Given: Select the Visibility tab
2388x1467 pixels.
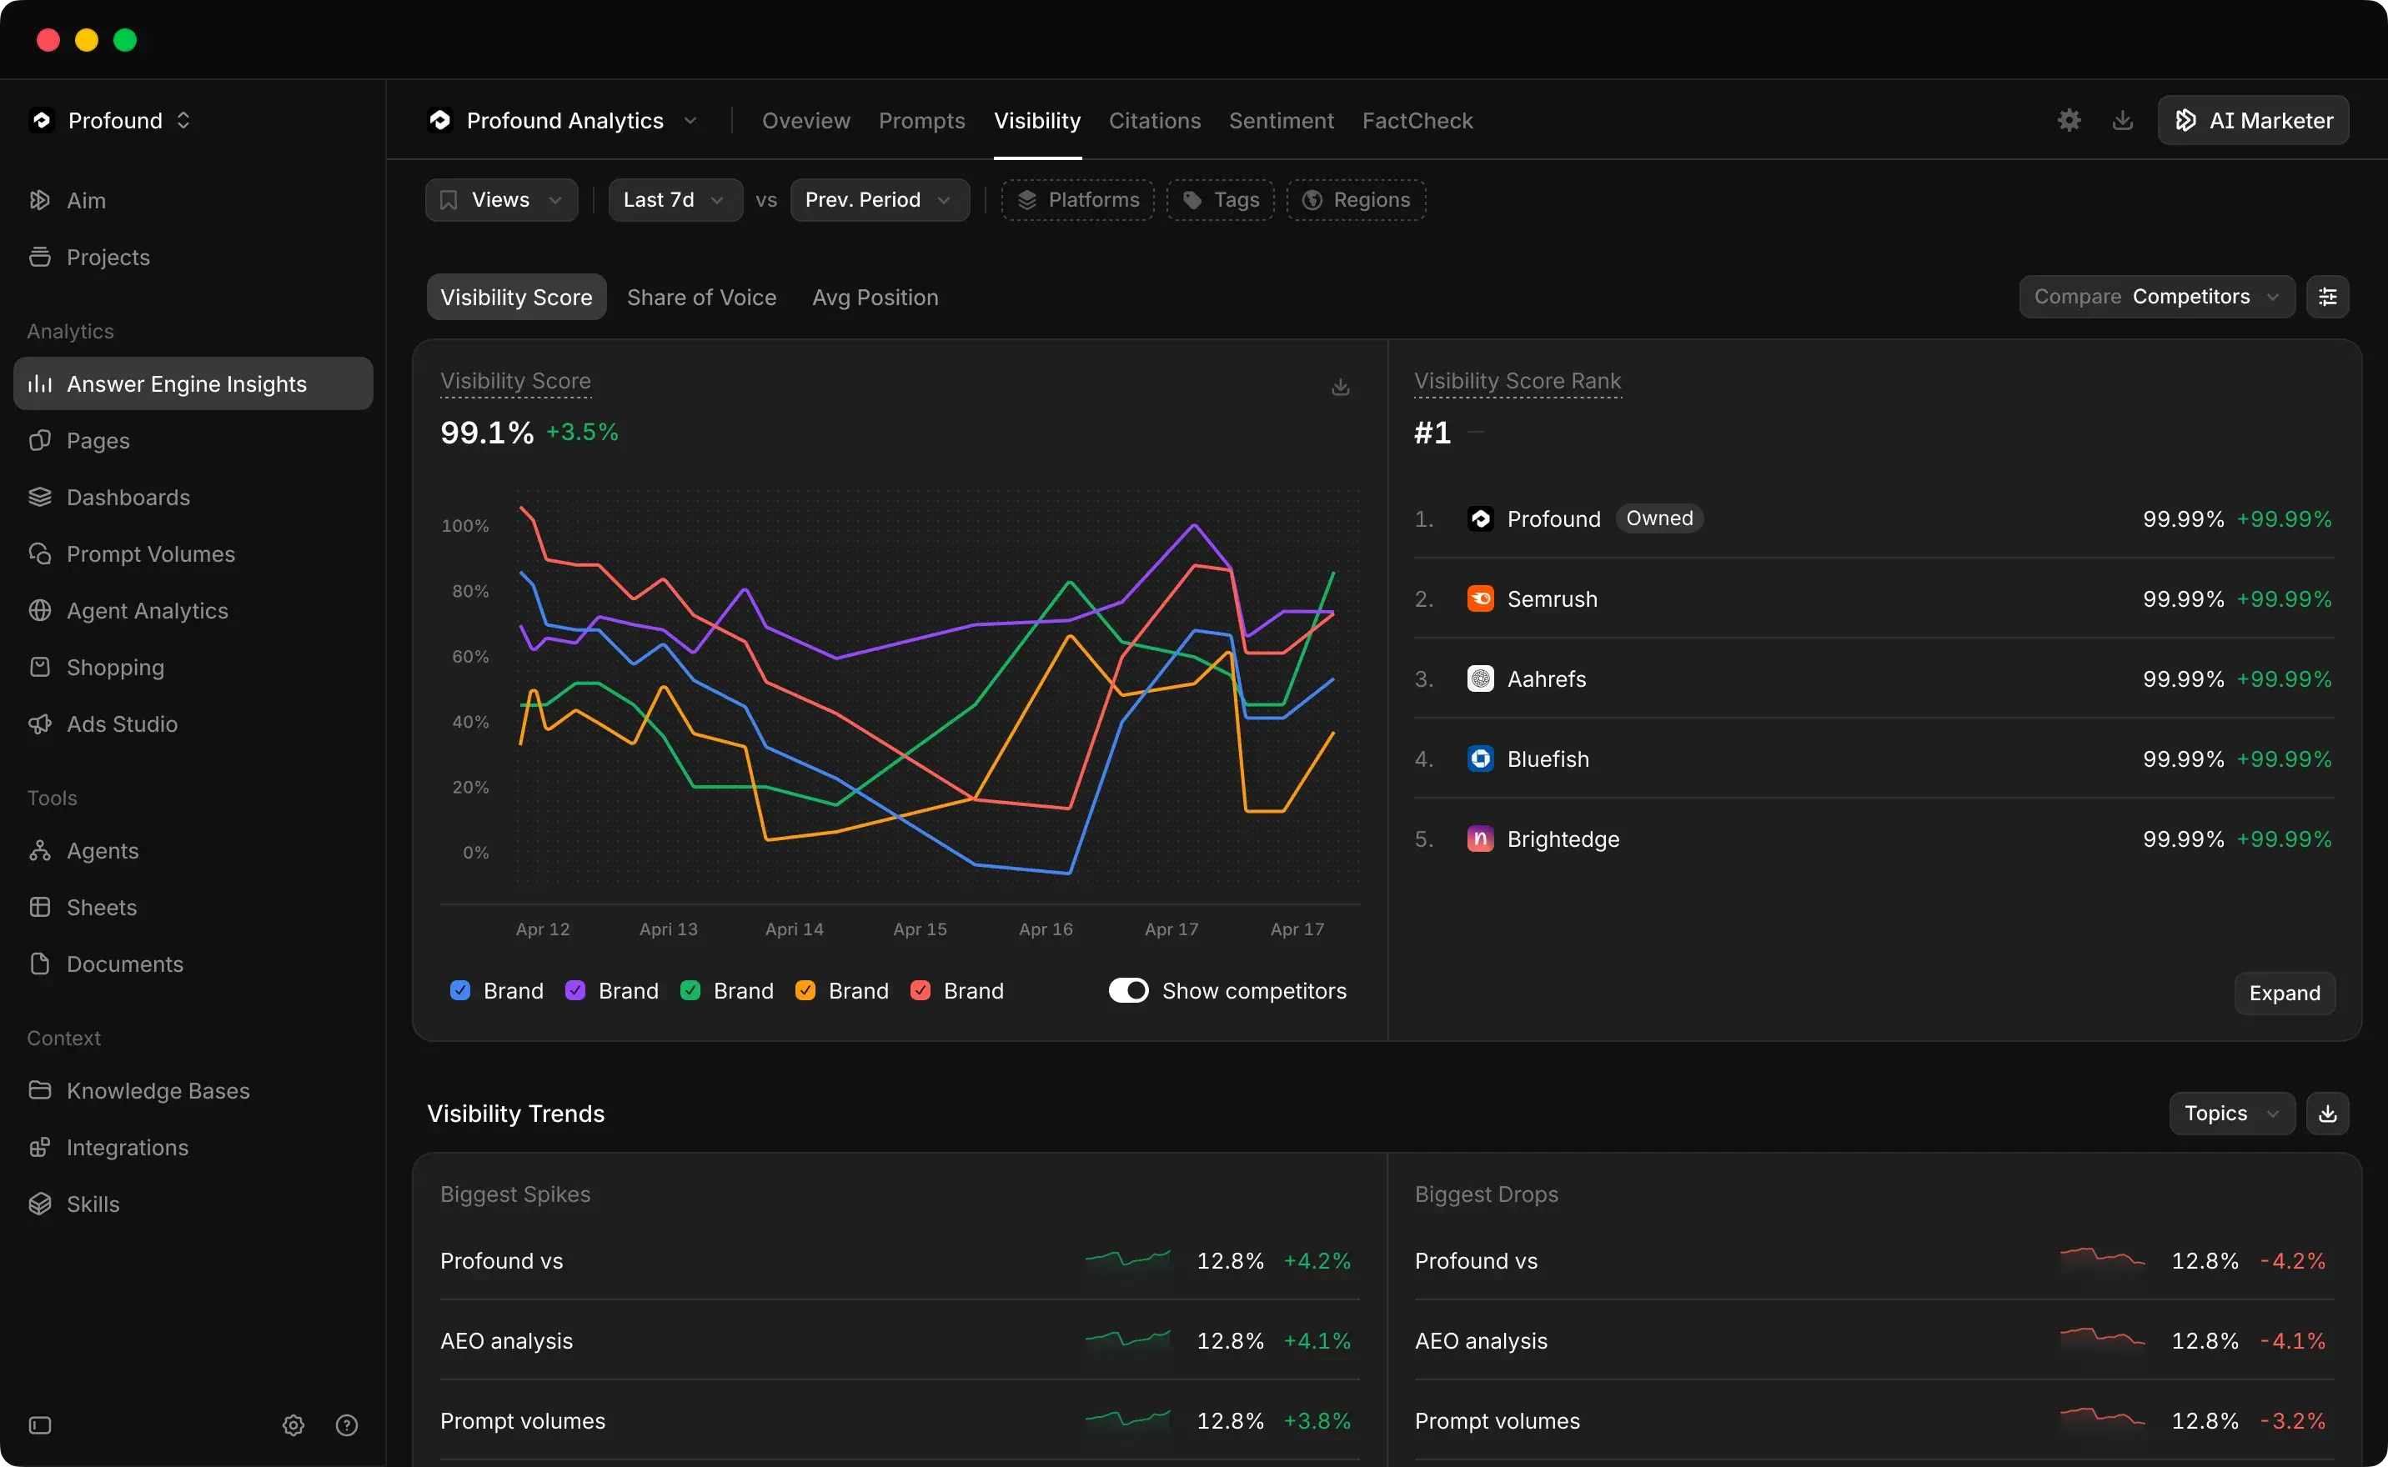Looking at the screenshot, I should point(1037,120).
